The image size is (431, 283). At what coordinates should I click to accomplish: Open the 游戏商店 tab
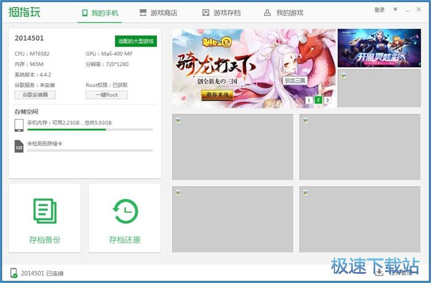pos(159,13)
